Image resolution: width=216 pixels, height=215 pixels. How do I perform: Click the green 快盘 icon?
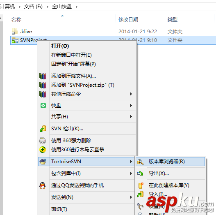point(43,105)
